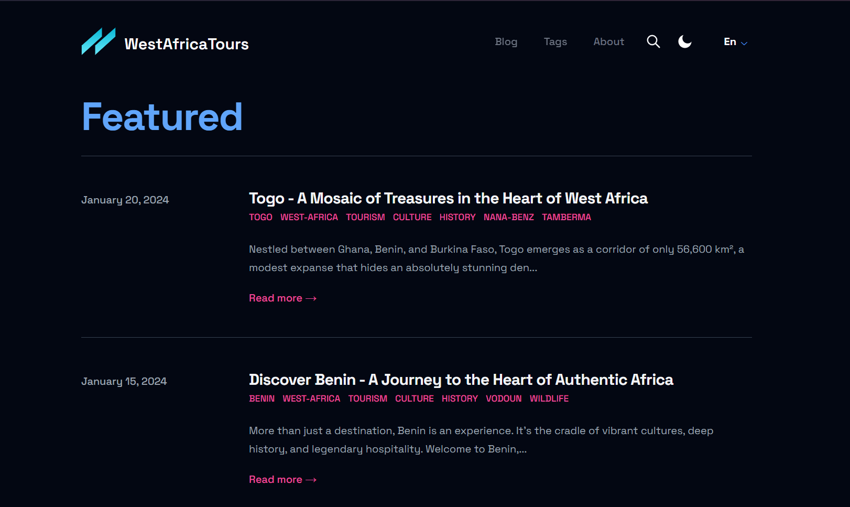
Task: Expand the En language dropdown
Action: coord(735,42)
